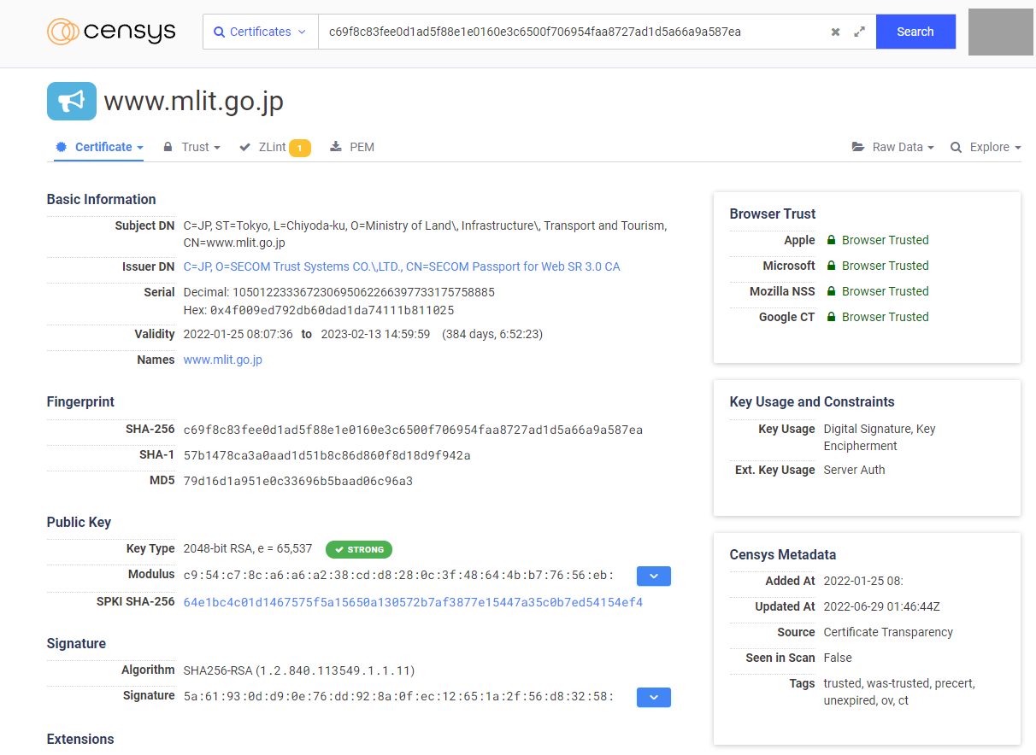Click the Extensions section heading

[x=80, y=739]
